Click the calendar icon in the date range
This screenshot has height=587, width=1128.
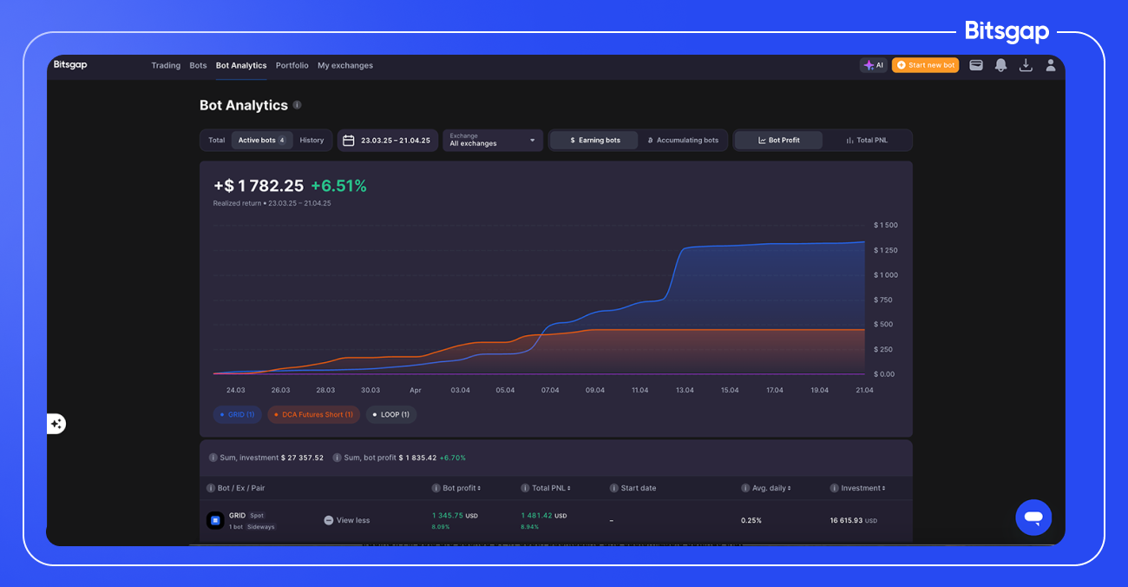[x=349, y=141]
